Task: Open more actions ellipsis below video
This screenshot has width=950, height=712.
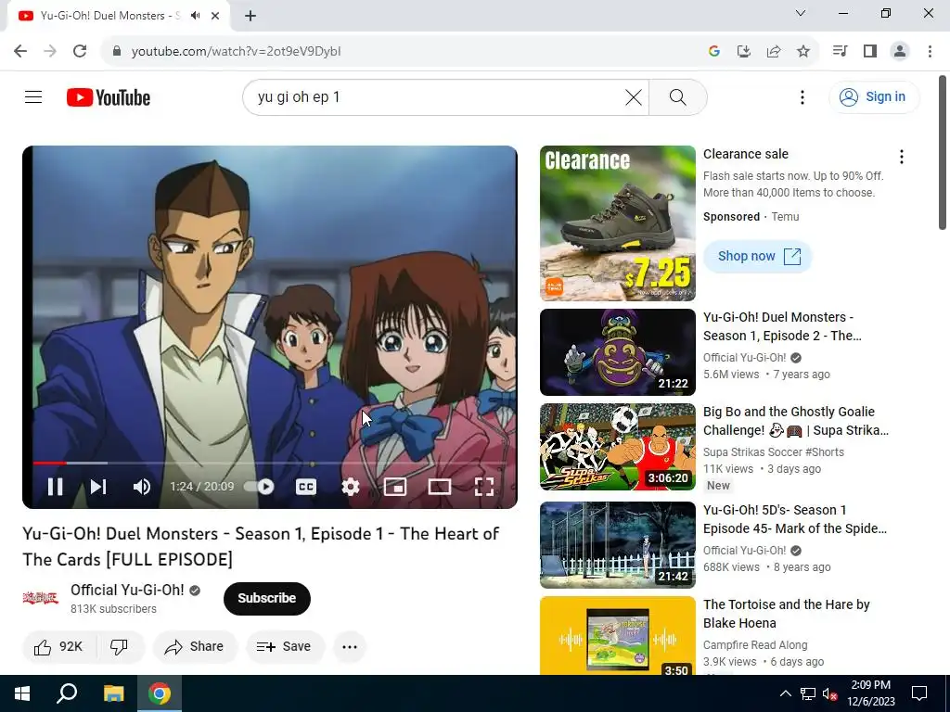Action: [350, 646]
